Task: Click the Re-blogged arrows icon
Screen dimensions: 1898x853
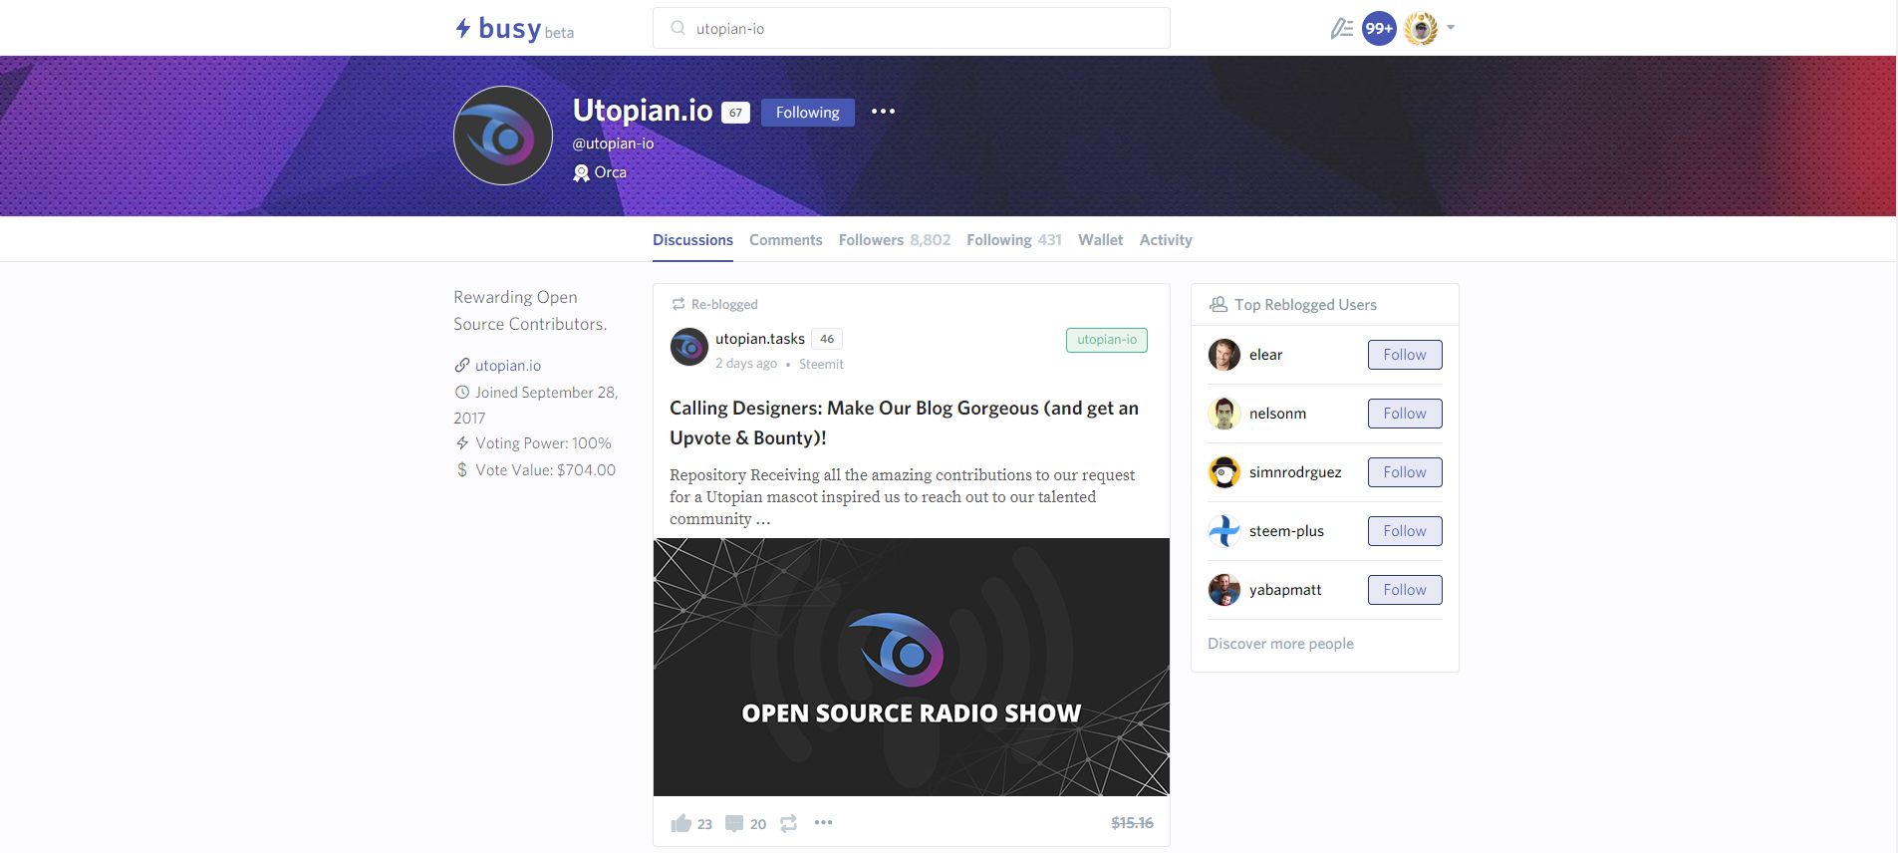Action: point(678,304)
